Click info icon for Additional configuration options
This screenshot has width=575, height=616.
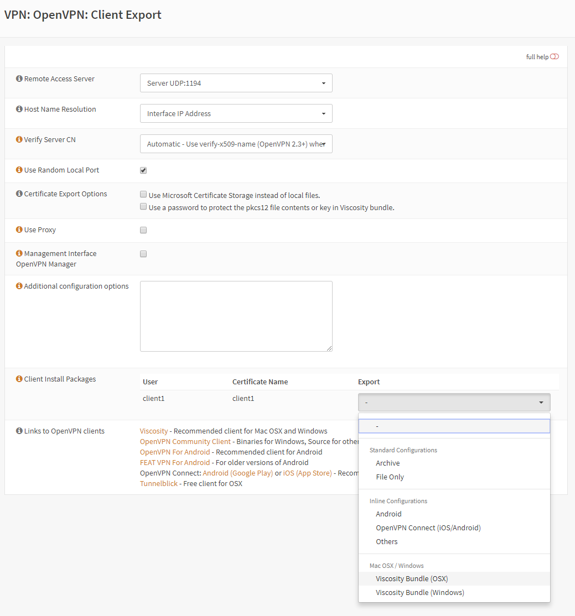(19, 286)
